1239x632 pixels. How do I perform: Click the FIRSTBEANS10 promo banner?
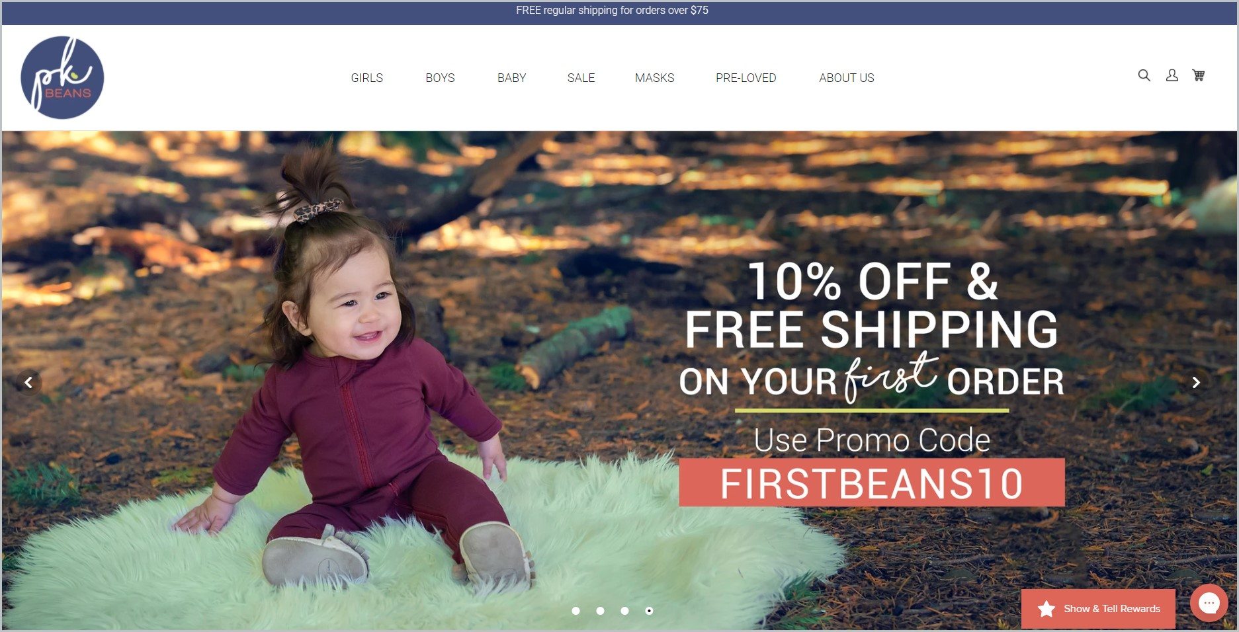(872, 483)
